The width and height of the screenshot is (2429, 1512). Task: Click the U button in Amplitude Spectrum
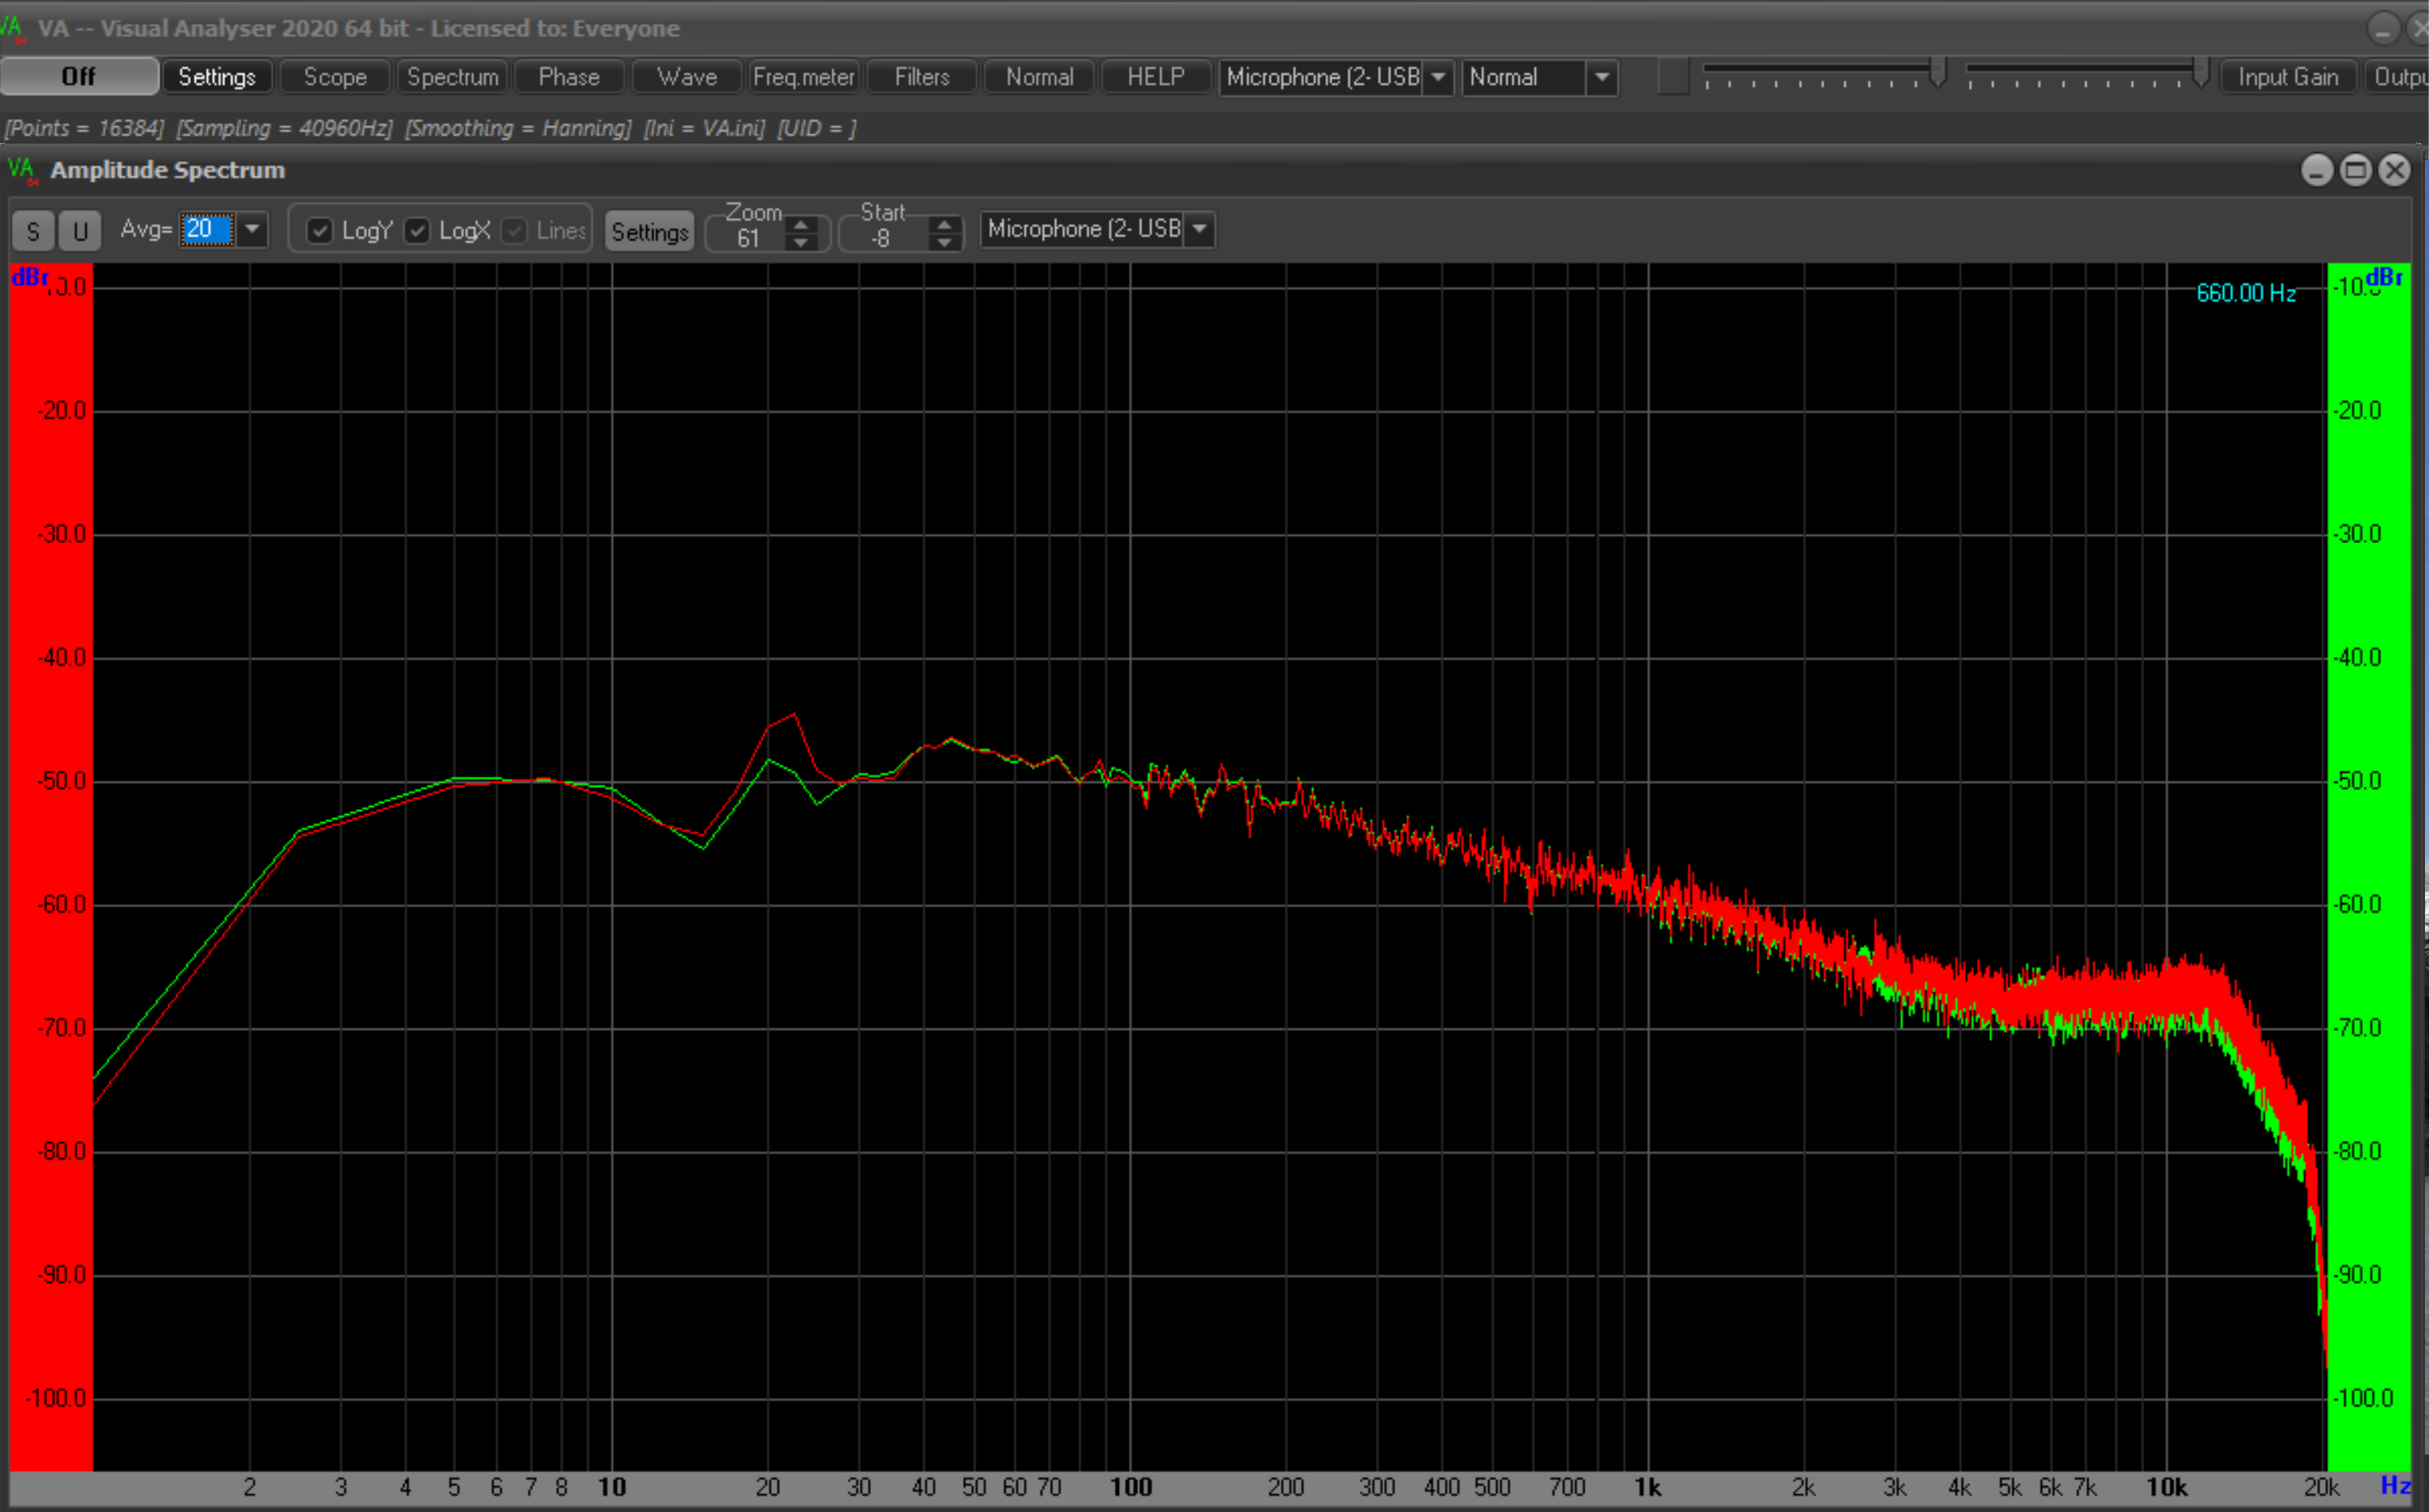pyautogui.click(x=80, y=231)
